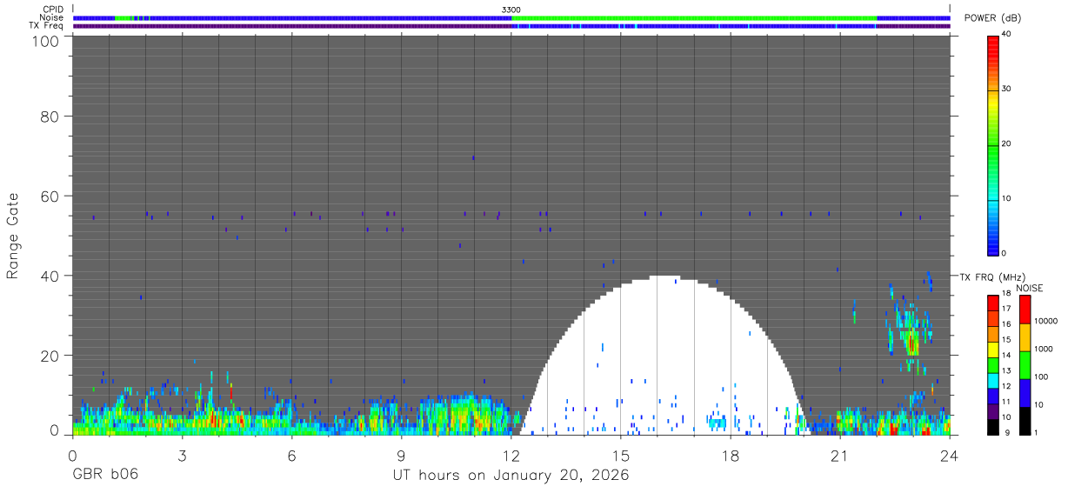
Task: Click the purple 10-11 MHz block in TX FRQ legend
Action: [992, 412]
